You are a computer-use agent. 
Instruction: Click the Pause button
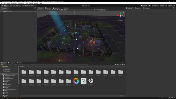point(86,5)
